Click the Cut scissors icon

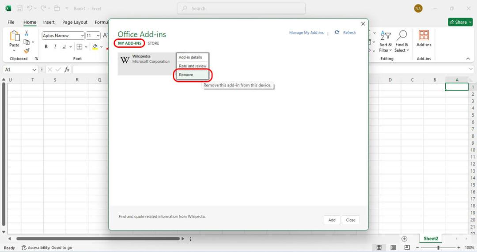pos(26,33)
